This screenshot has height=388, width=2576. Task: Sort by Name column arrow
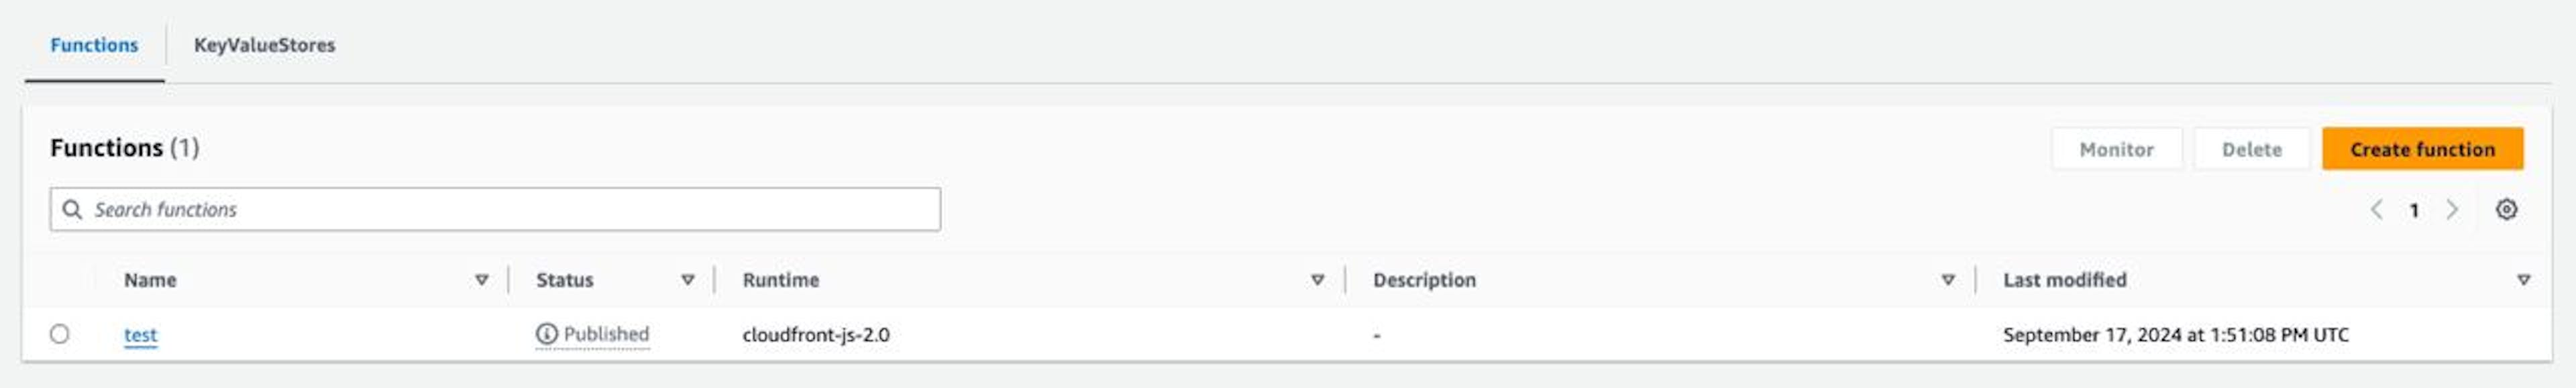[481, 280]
